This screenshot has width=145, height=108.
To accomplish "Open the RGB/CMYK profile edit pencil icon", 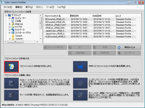I will pyautogui.click(x=11, y=83).
